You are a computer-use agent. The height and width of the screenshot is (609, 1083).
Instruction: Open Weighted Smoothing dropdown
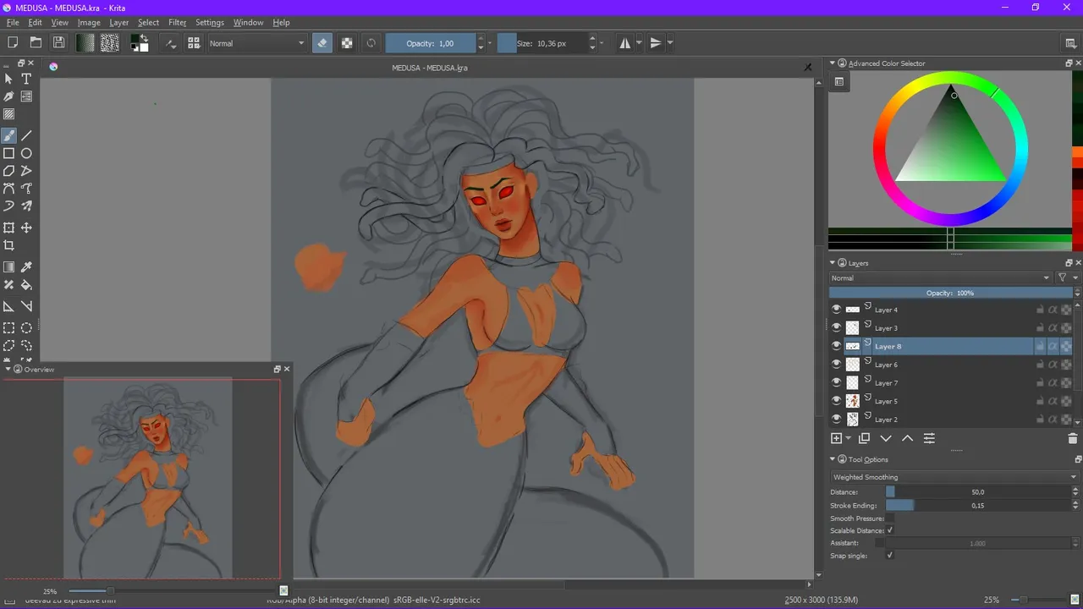[954, 477]
